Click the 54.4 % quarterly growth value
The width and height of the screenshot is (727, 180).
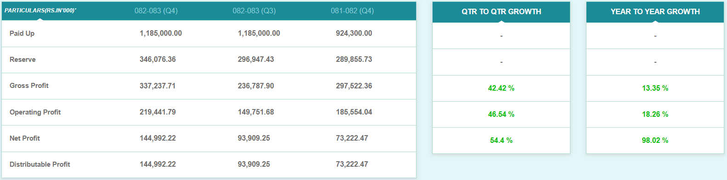click(502, 141)
